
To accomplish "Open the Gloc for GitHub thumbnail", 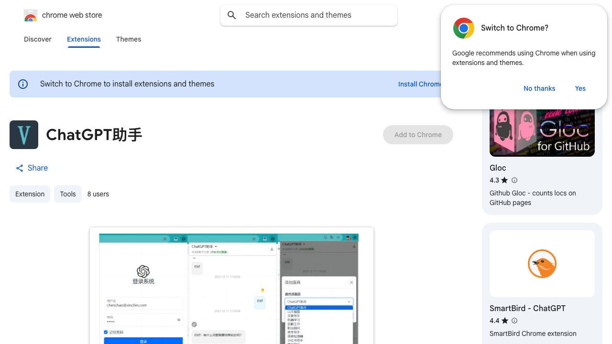I will point(542,133).
